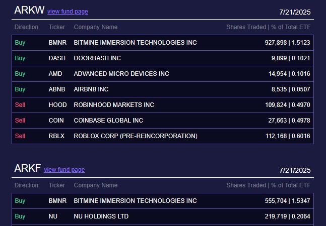Click ARKW Ticker column header
Viewport: 326px width, 226px height.
57,27
